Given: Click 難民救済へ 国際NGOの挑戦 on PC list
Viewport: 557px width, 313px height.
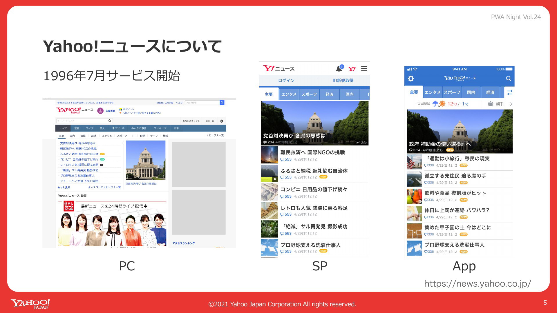Looking at the screenshot, I should coord(78,149).
